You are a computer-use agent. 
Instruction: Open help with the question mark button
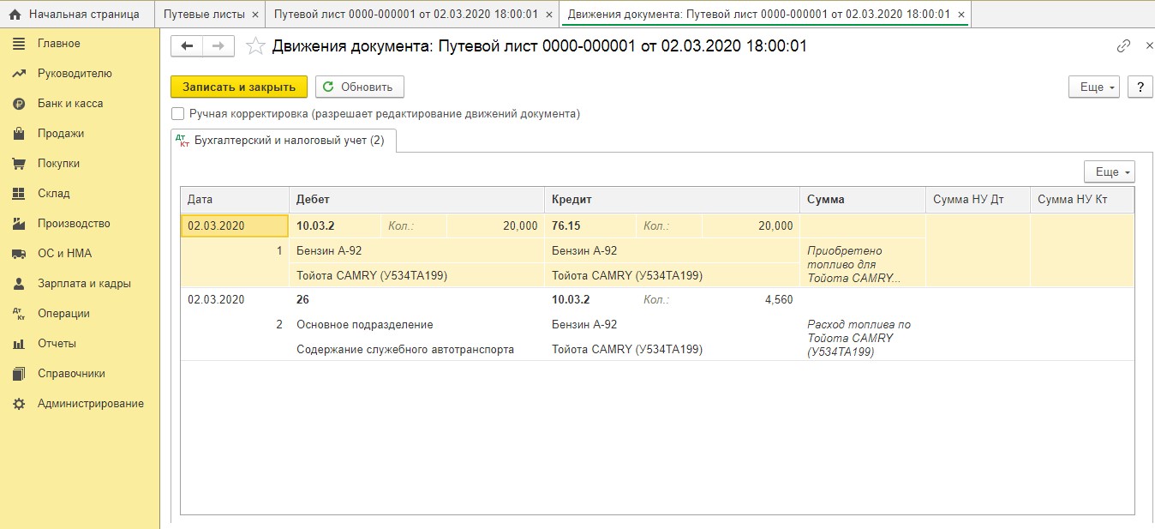(x=1140, y=87)
